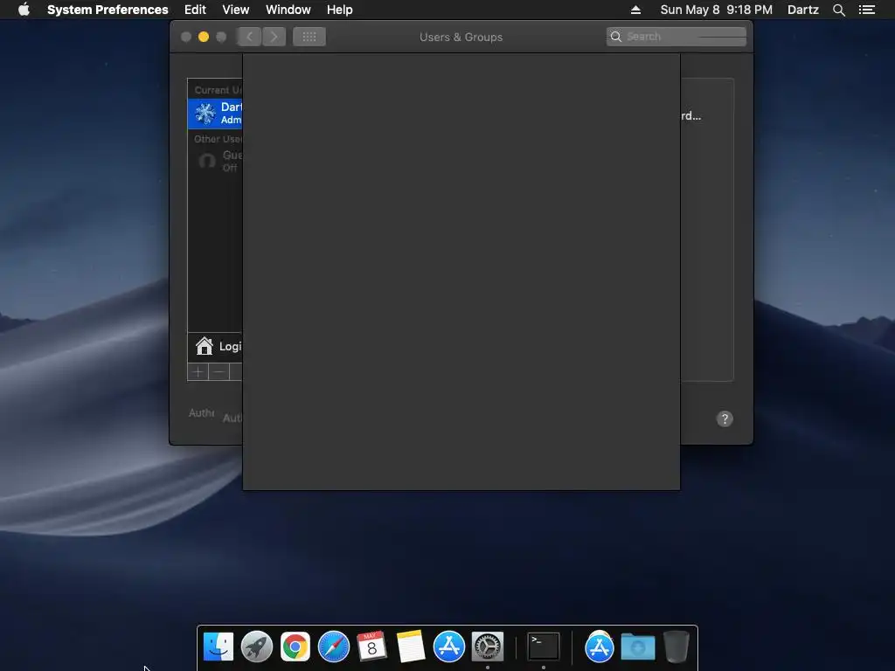895x671 pixels.
Task: Go back in System Preferences
Action: 249,37
